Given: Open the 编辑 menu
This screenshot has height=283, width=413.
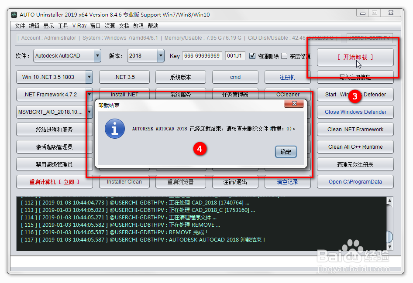Looking at the screenshot, I should [x=34, y=26].
